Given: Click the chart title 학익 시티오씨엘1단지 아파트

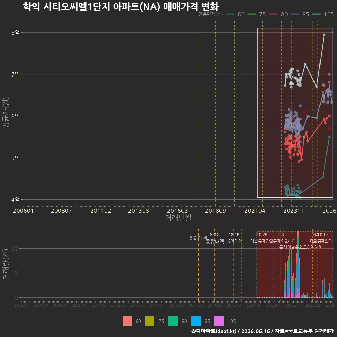Looking at the screenshot, I should point(121,7).
